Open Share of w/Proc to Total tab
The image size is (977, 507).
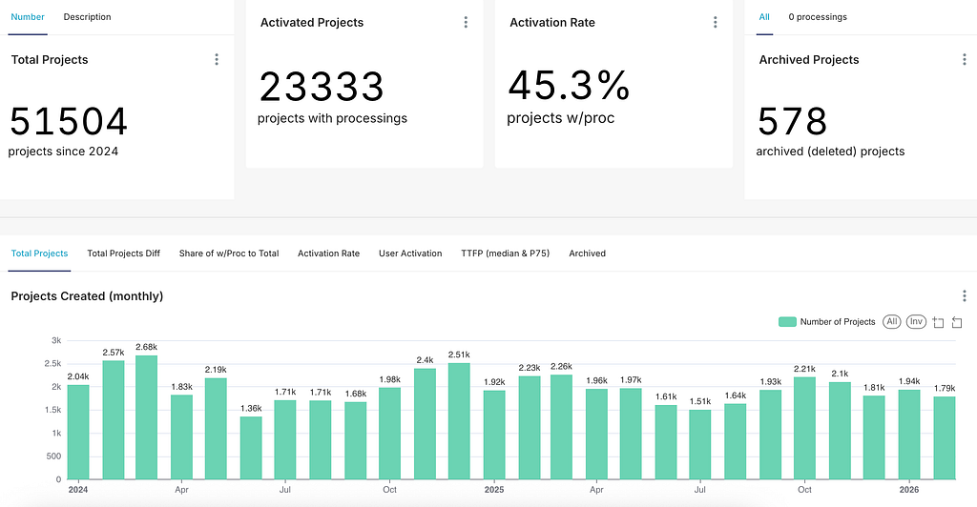pos(229,253)
